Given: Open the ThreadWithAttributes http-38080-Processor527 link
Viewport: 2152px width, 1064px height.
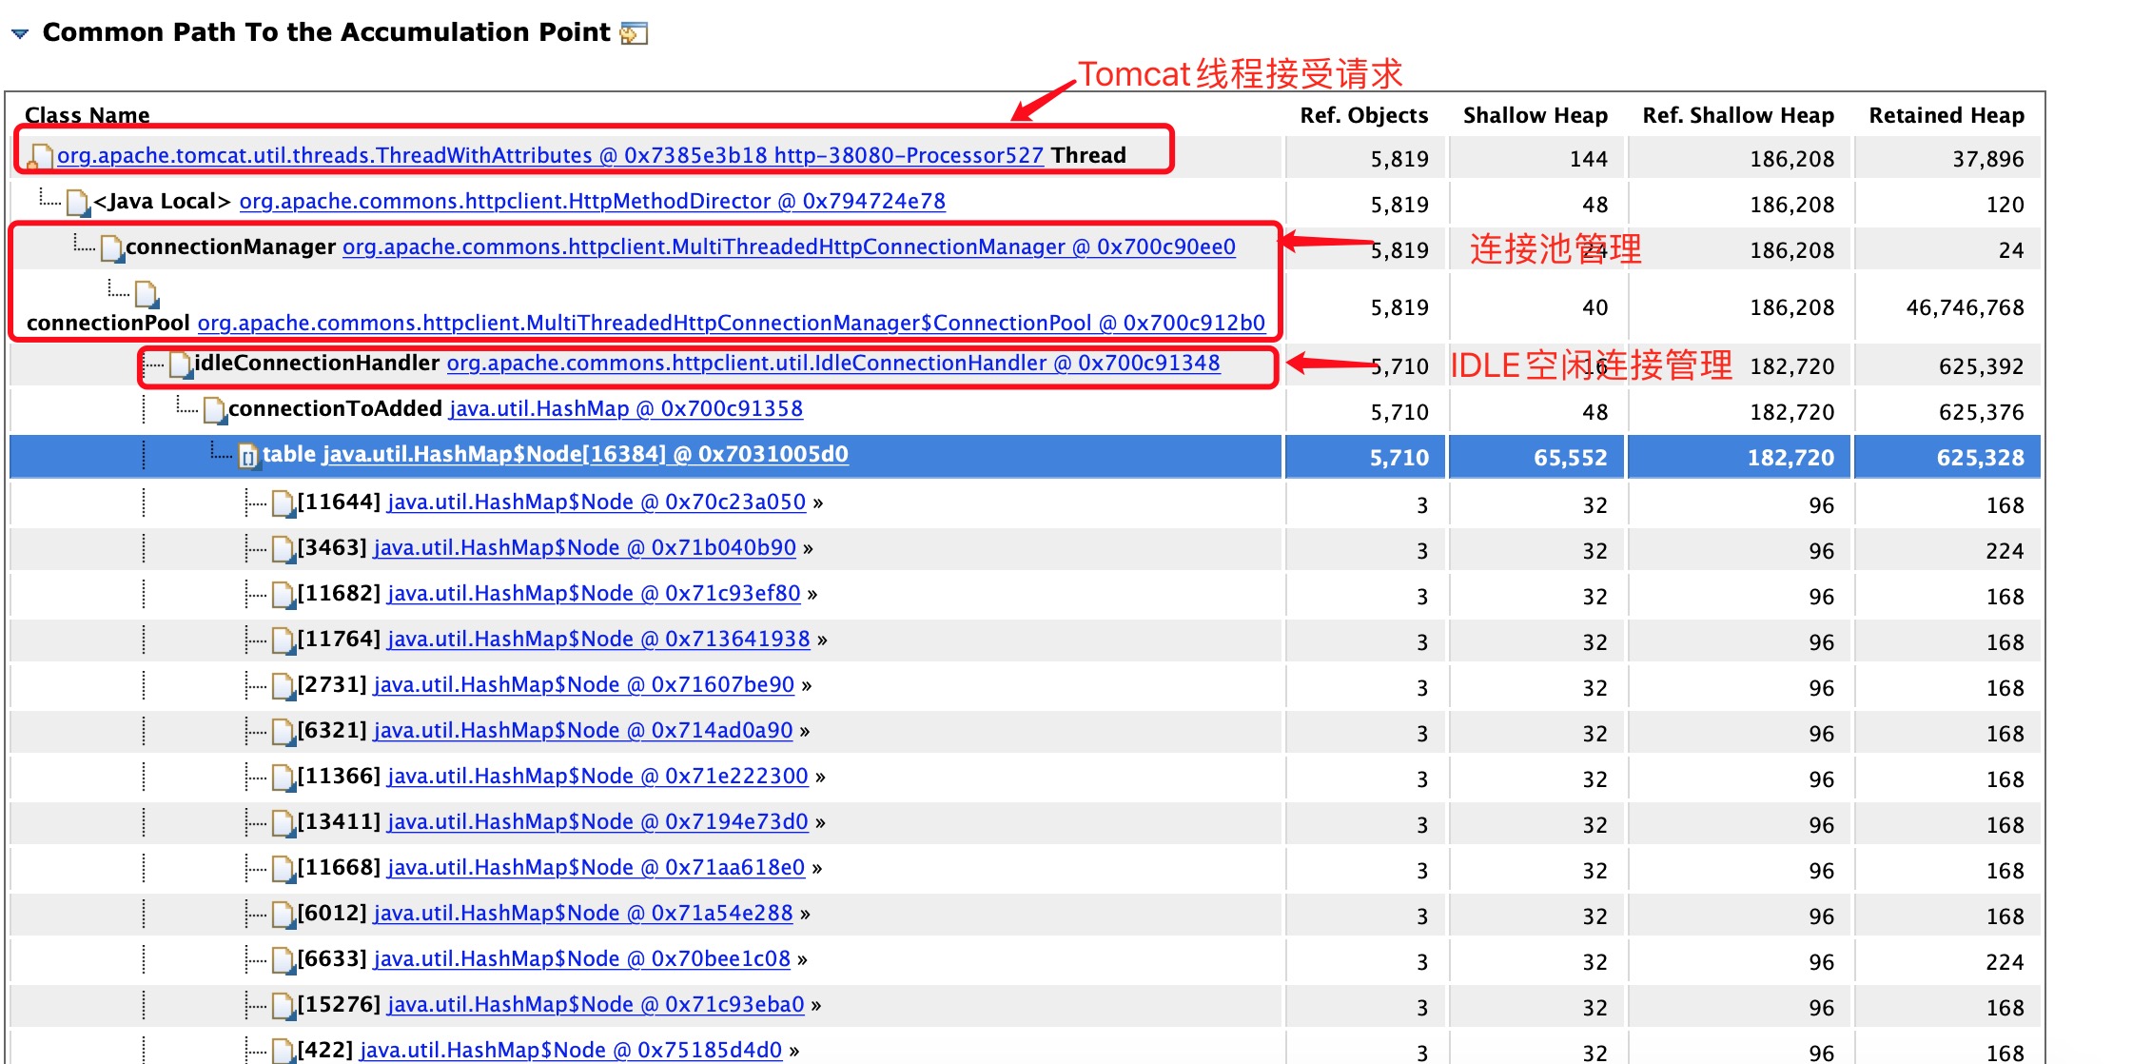Looking at the screenshot, I should click(x=550, y=155).
